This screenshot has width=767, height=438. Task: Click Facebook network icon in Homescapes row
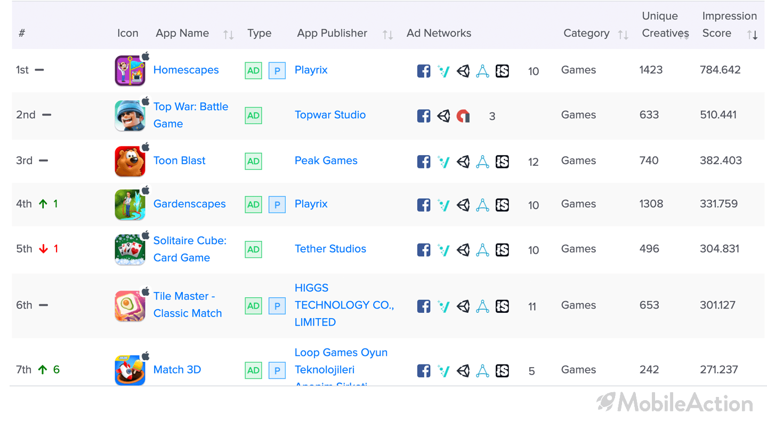pyautogui.click(x=424, y=71)
